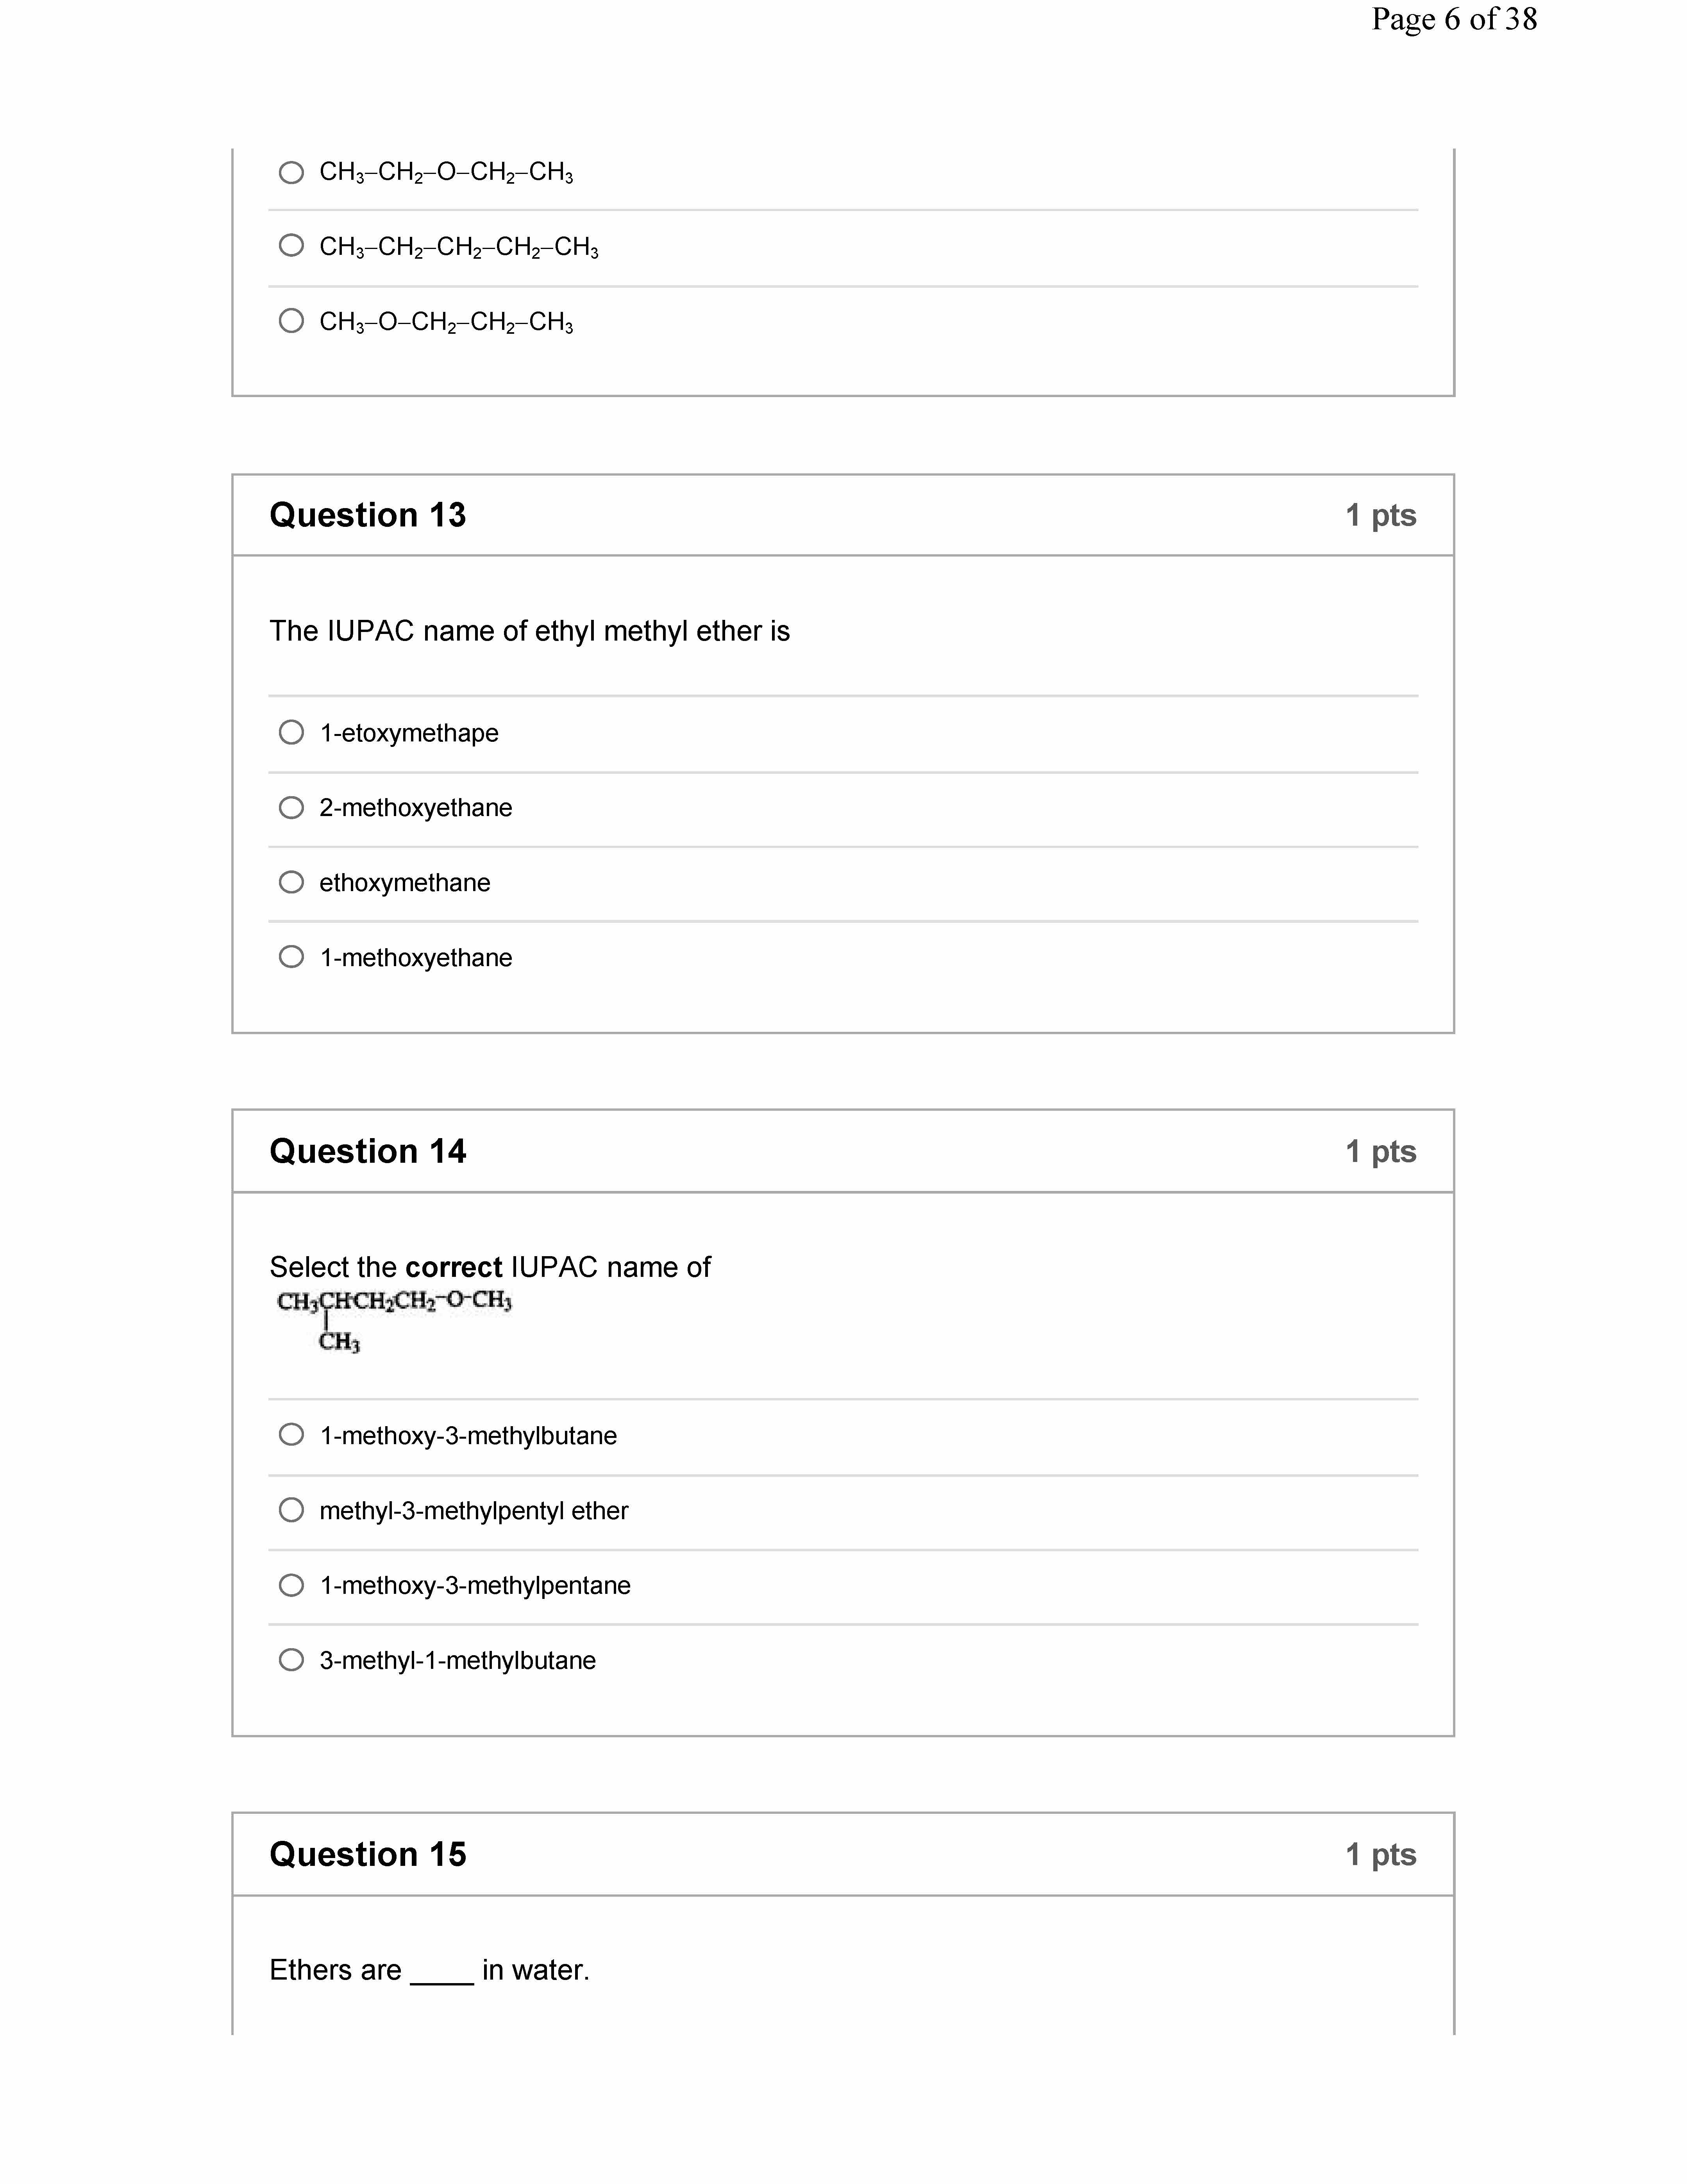Viewport: 1687px width, 2184px height.
Task: Click the chemical structure image in Question 14
Action: pyautogui.click(x=394, y=1320)
